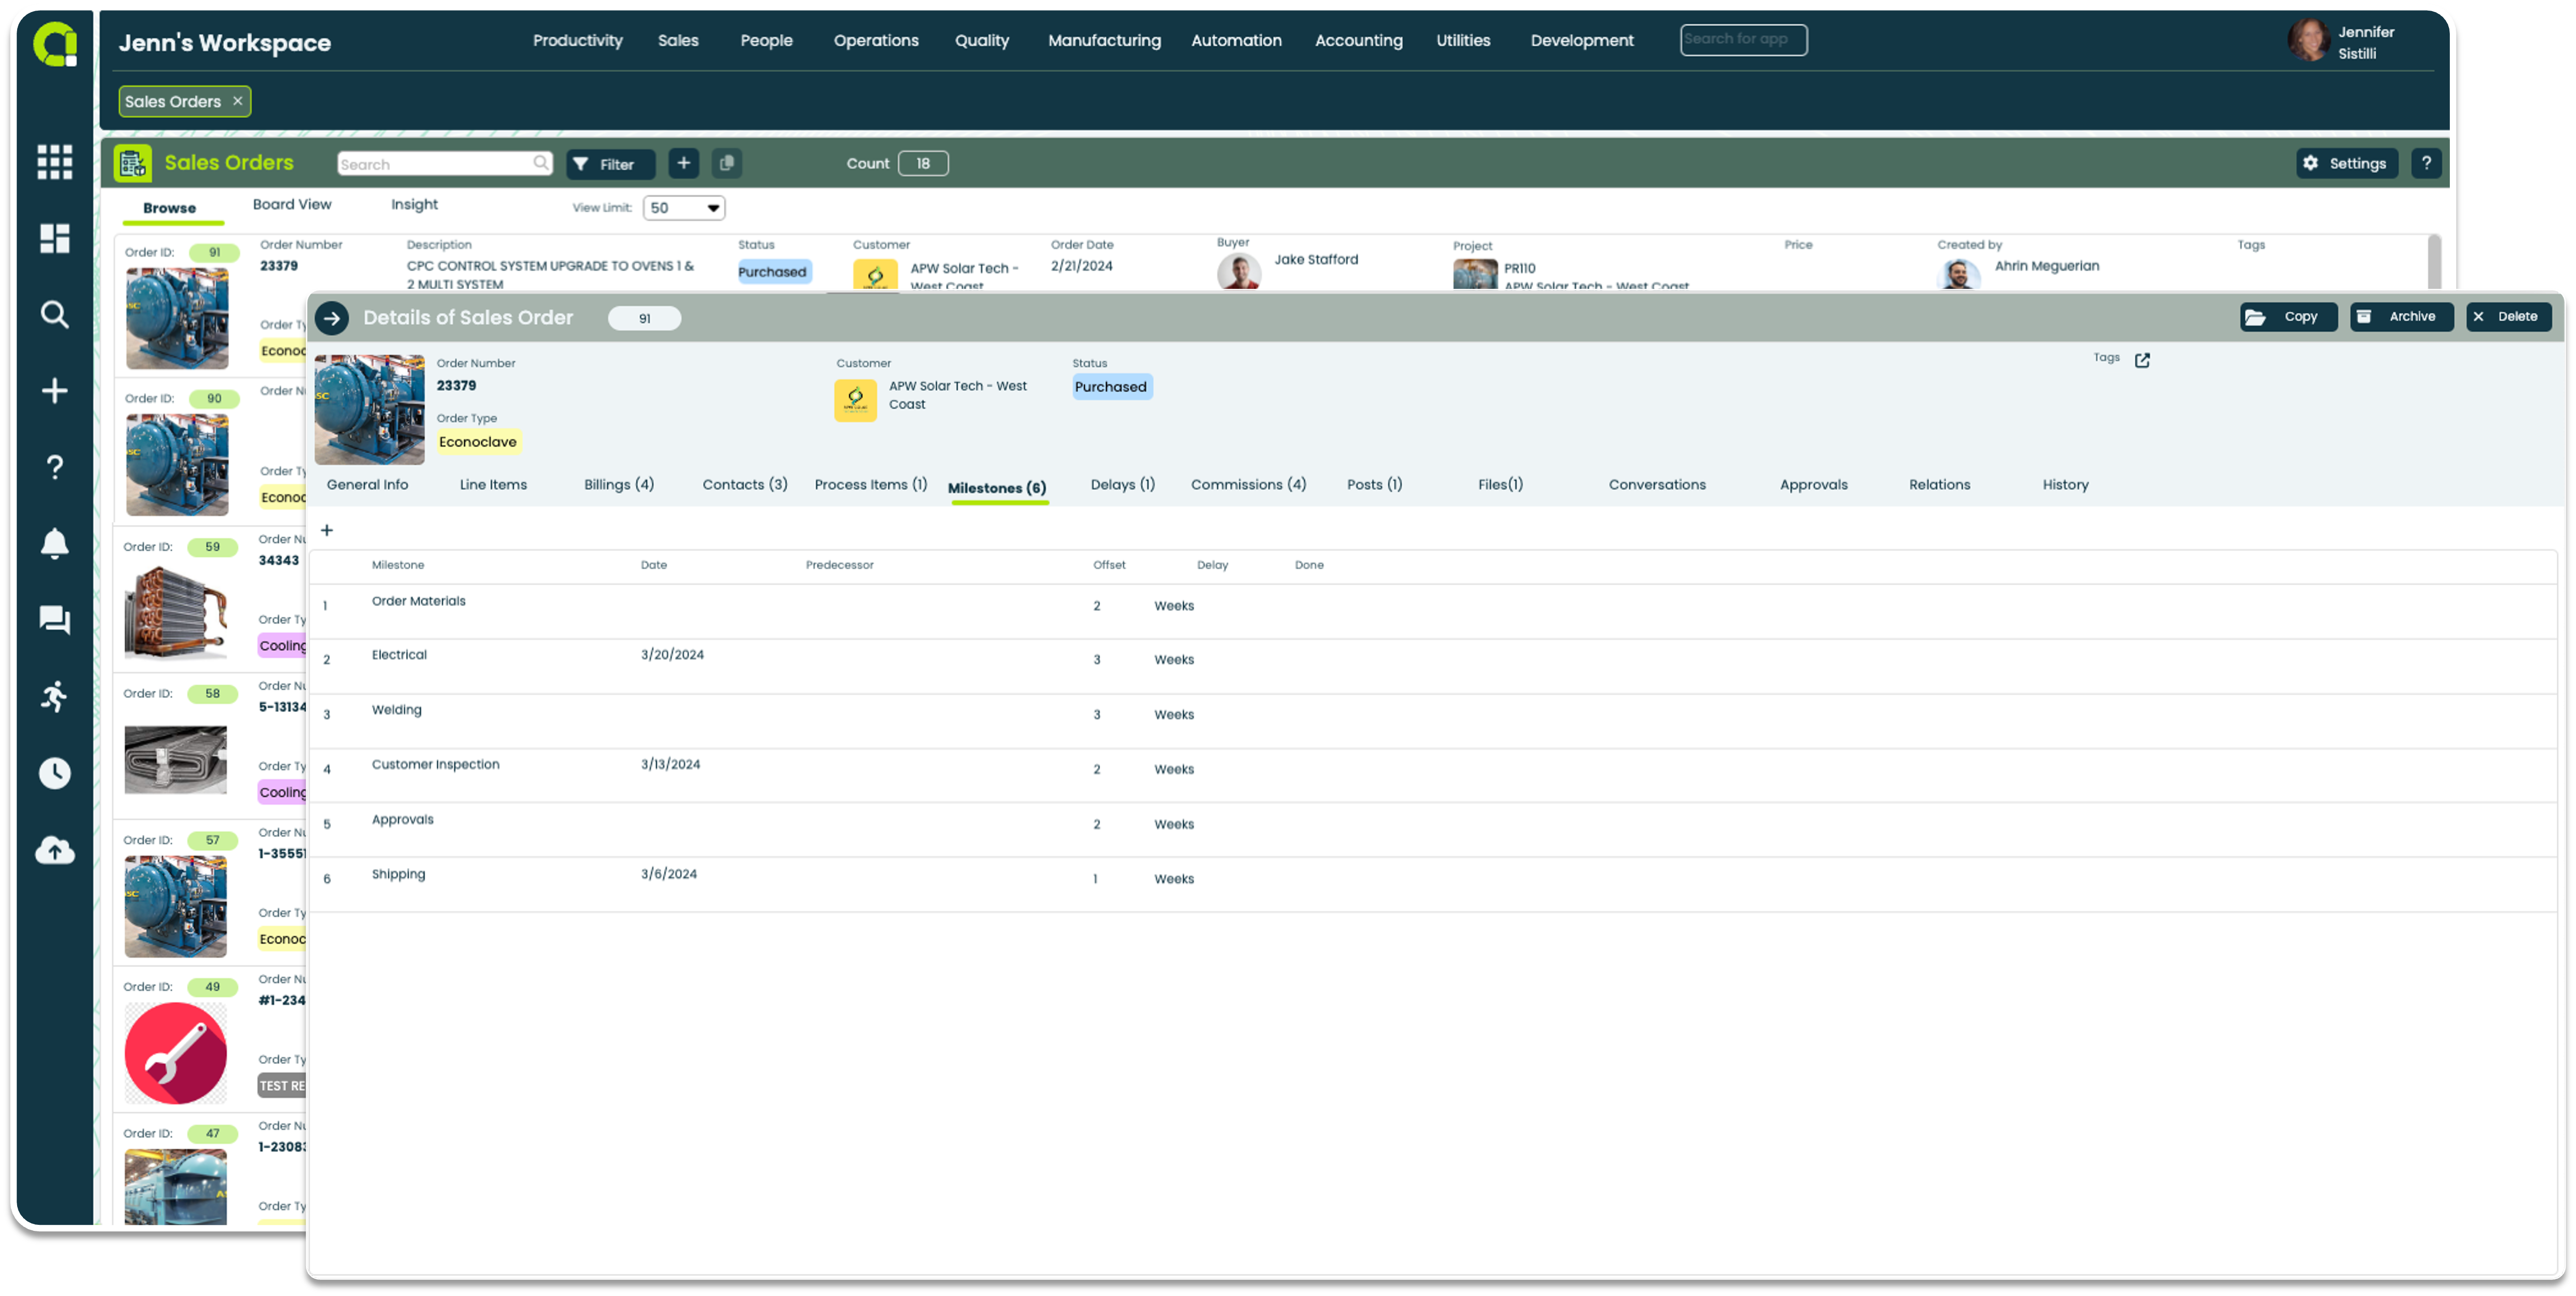This screenshot has height=1296, width=2576.
Task: Open the Accounting menu
Action: coord(1358,40)
